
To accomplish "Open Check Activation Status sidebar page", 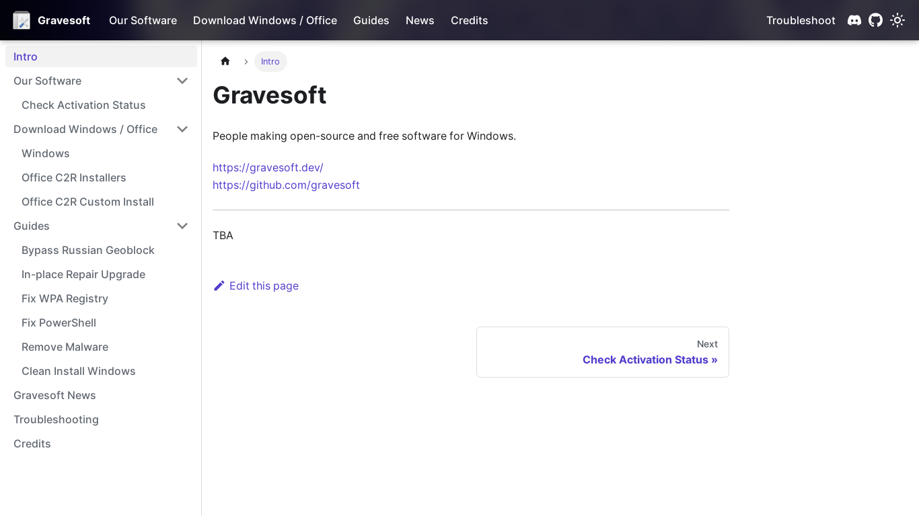I will click(x=83, y=105).
